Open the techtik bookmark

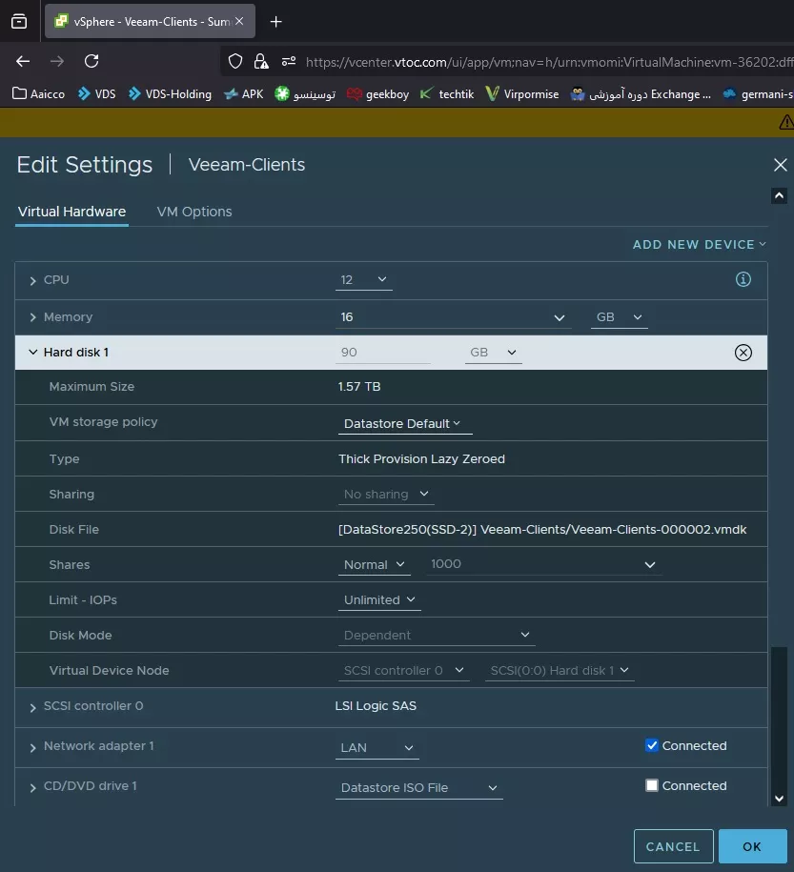click(447, 94)
